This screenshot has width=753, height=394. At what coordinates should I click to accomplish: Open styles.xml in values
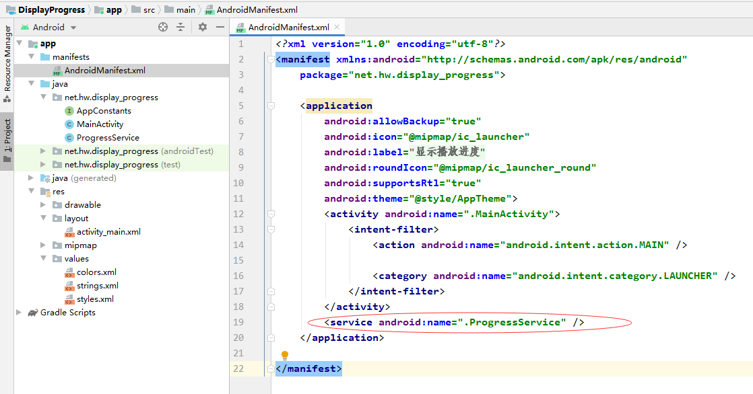point(95,299)
